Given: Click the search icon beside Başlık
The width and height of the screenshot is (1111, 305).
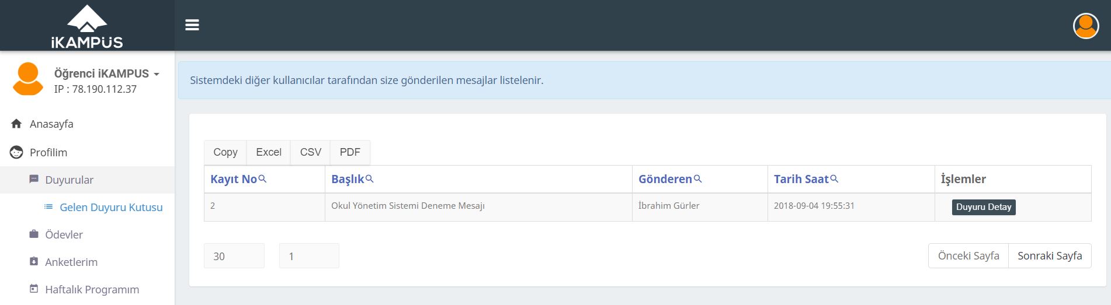Looking at the screenshot, I should [369, 179].
